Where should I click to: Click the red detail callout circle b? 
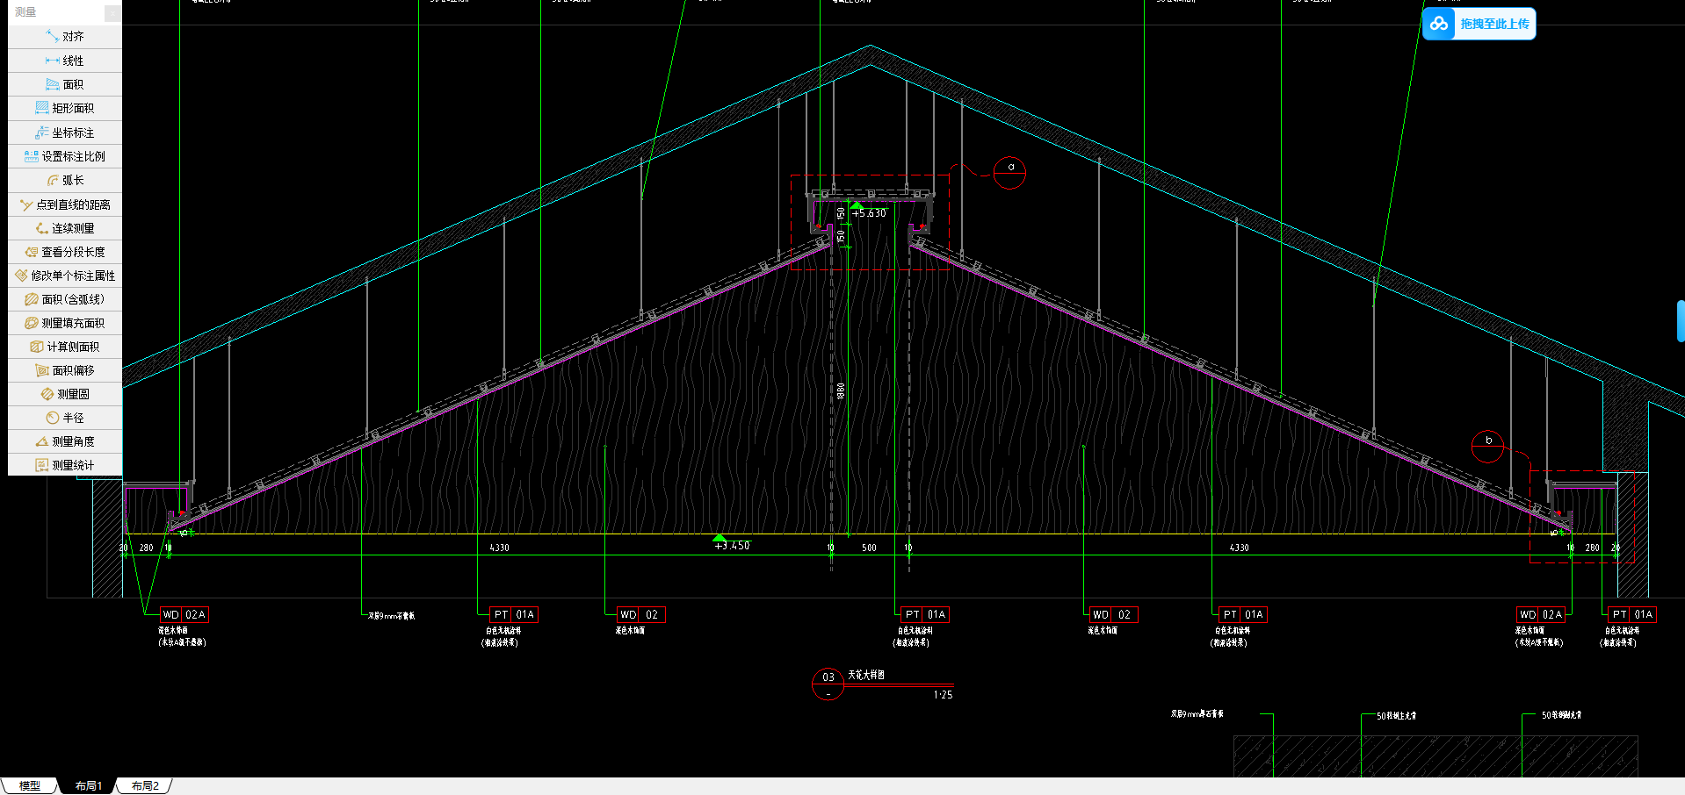pos(1488,447)
